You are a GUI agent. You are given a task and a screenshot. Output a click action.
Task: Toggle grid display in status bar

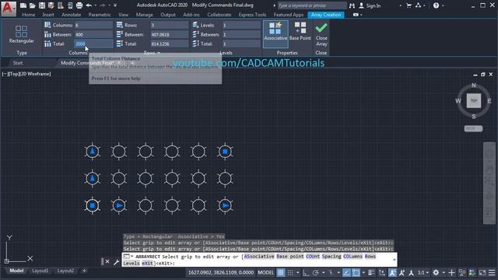pyautogui.click(x=281, y=272)
